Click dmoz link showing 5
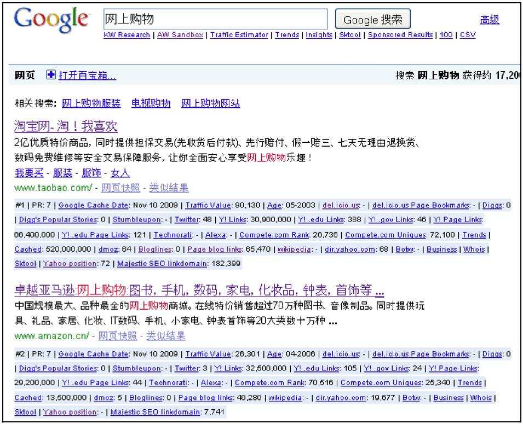523x424 pixels. coord(104,398)
